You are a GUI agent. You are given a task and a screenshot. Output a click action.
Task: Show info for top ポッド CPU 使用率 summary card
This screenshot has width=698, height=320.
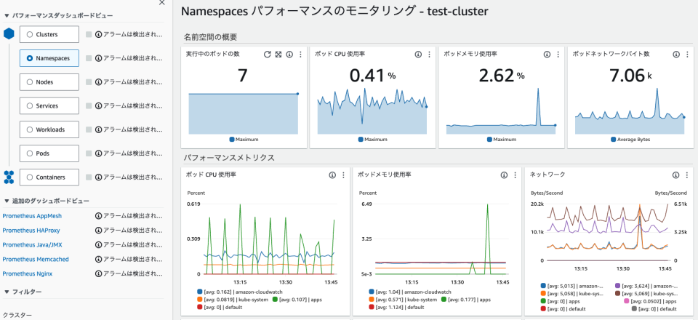click(418, 55)
